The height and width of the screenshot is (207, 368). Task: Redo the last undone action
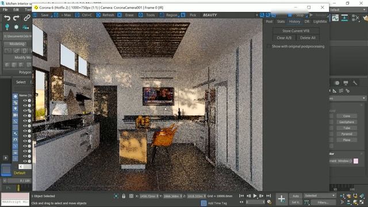click(16, 18)
